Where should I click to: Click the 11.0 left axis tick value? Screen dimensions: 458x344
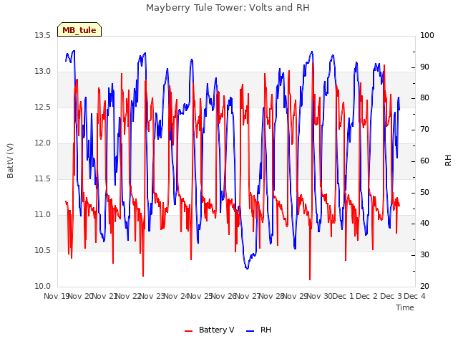(42, 215)
